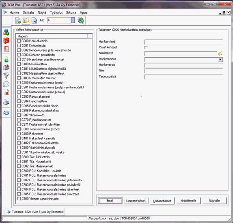Open the printer icon in left sidebar

pyautogui.click(x=6, y=102)
